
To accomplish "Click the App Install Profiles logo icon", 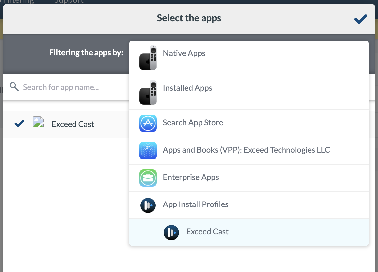I will tap(148, 205).
